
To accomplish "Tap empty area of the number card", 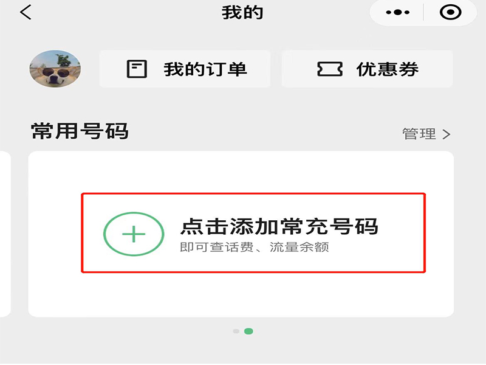I will (x=241, y=295).
